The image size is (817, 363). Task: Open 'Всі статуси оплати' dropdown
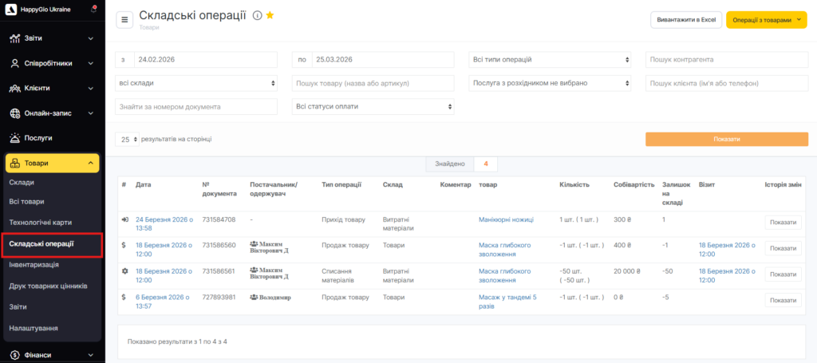tap(373, 106)
